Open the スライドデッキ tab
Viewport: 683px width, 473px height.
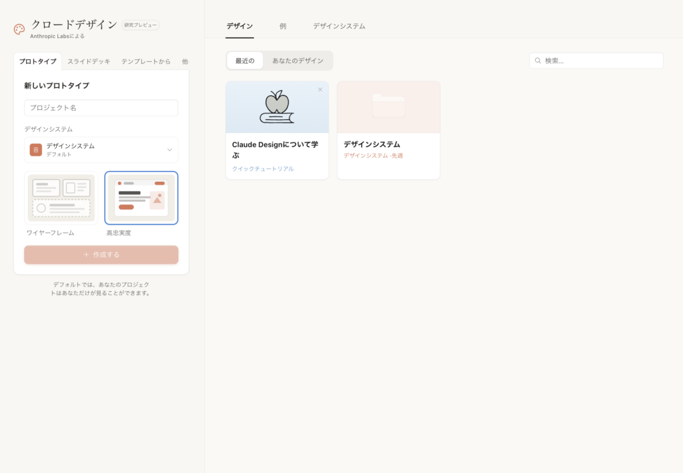click(x=89, y=61)
